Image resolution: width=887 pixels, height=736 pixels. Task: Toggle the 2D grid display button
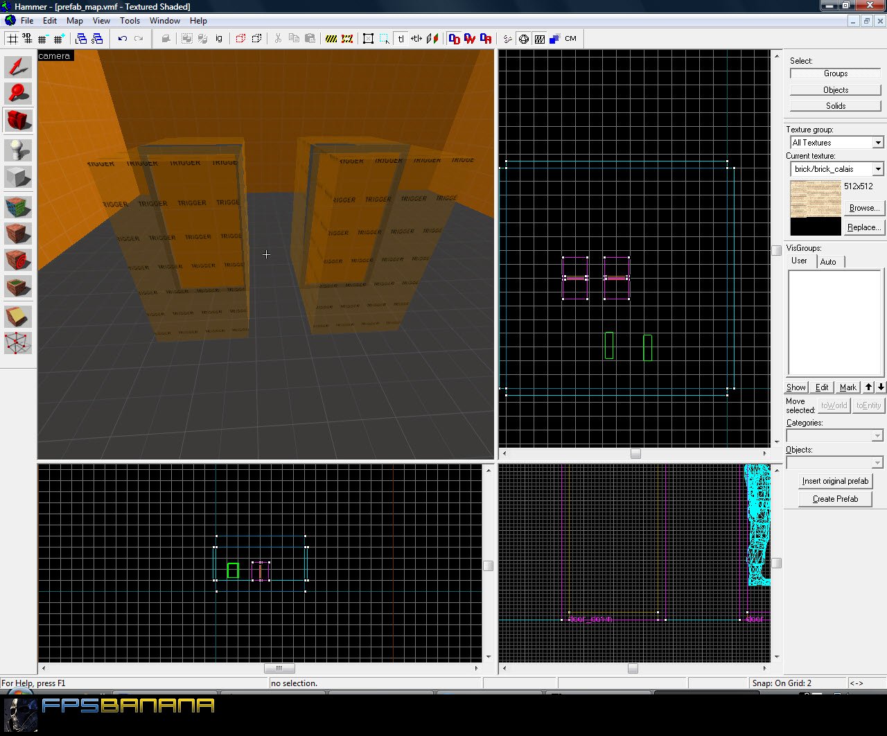(12, 39)
